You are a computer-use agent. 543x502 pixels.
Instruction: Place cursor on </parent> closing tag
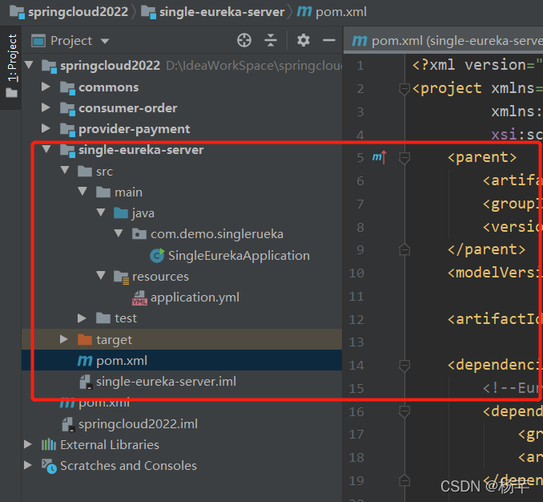[487, 249]
